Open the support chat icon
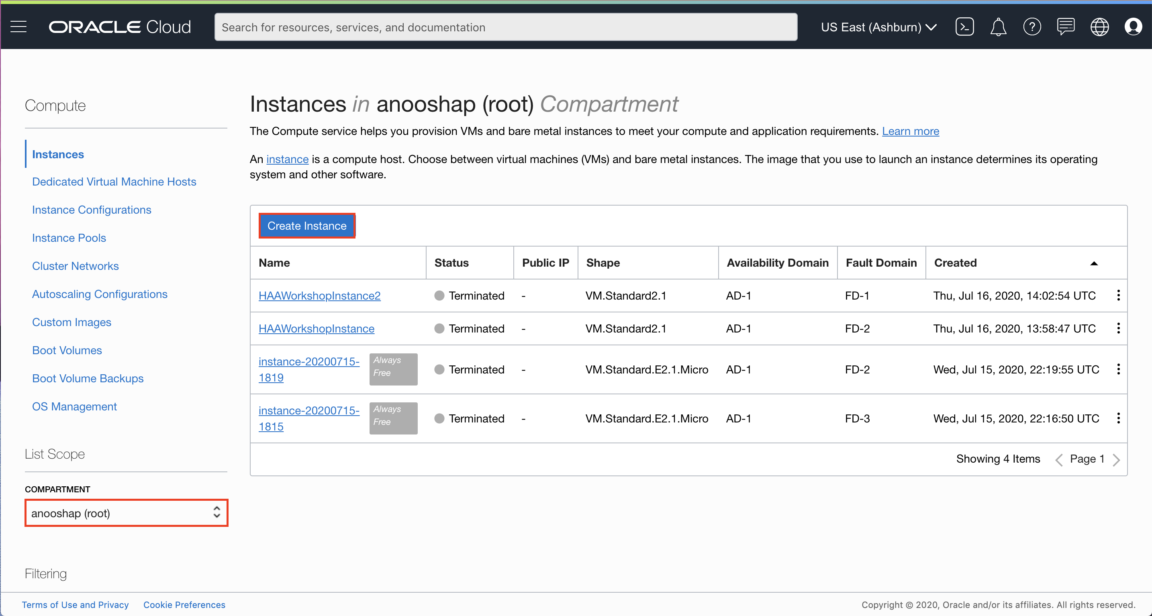The width and height of the screenshot is (1152, 616). [1066, 27]
